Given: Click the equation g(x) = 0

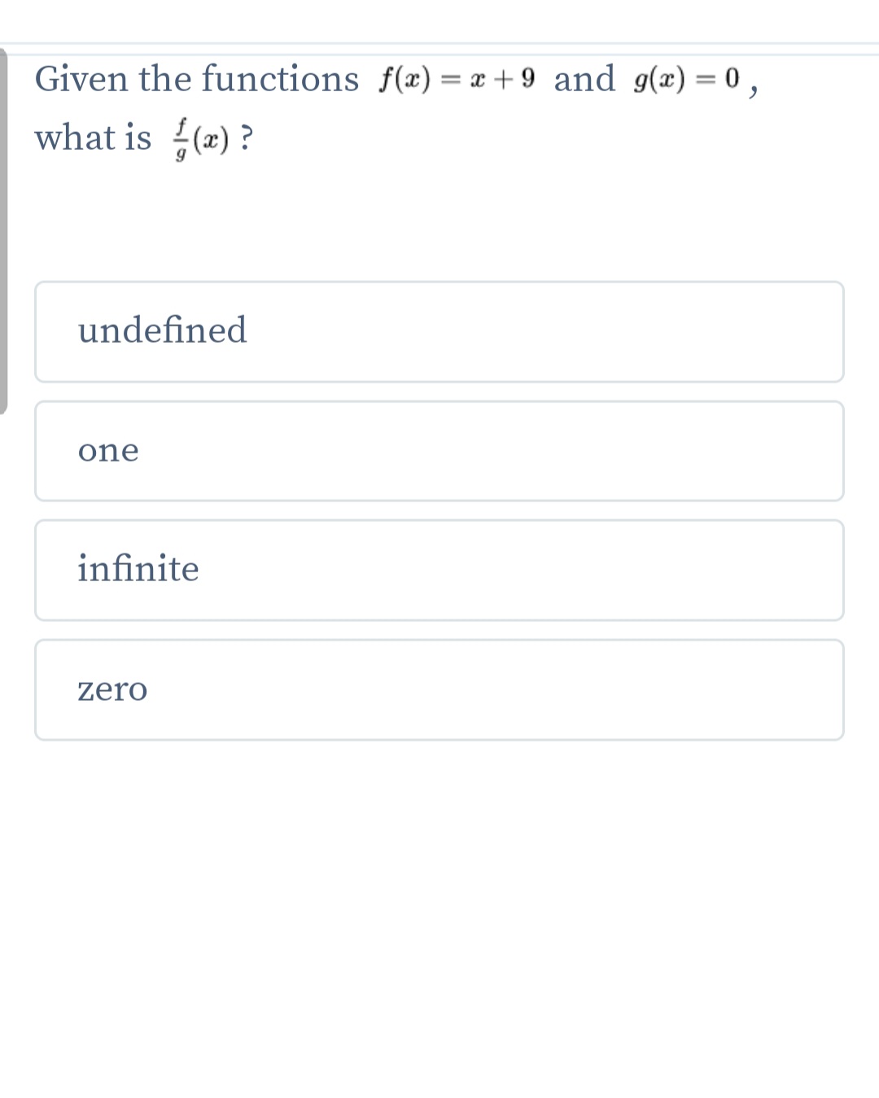Looking at the screenshot, I should pyautogui.click(x=687, y=77).
